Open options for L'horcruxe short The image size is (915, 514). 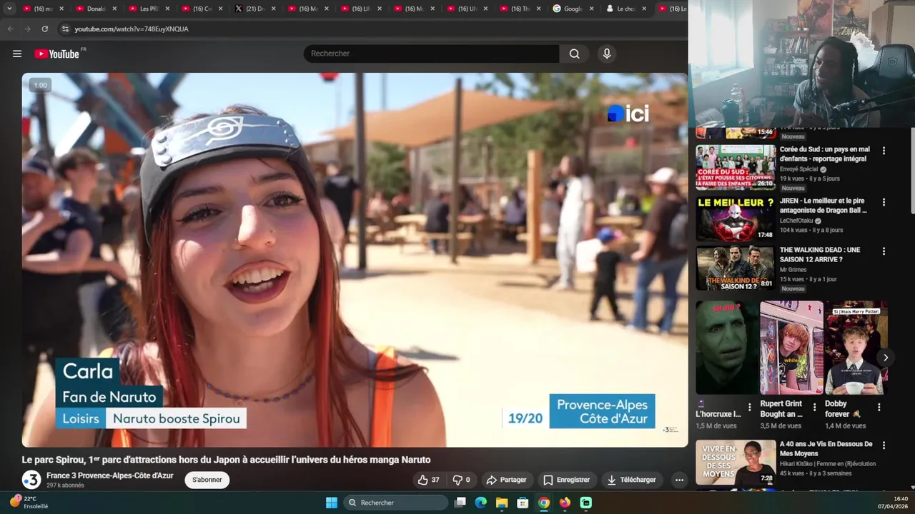point(749,408)
